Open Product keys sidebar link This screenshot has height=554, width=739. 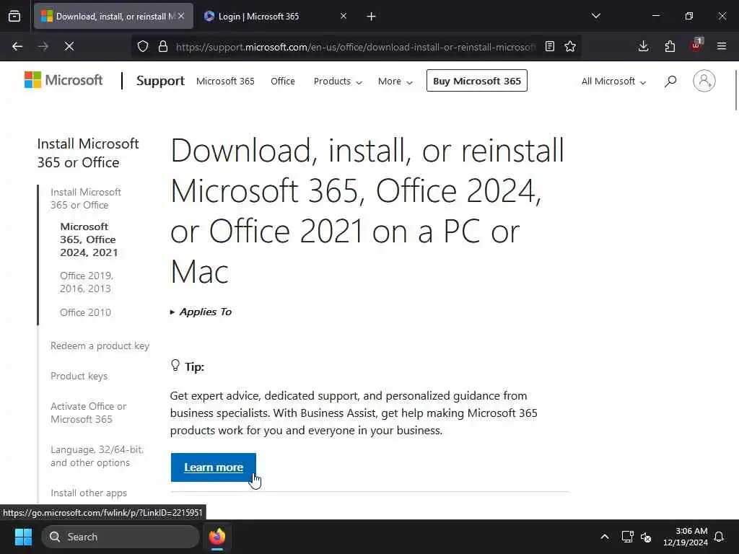(x=79, y=376)
